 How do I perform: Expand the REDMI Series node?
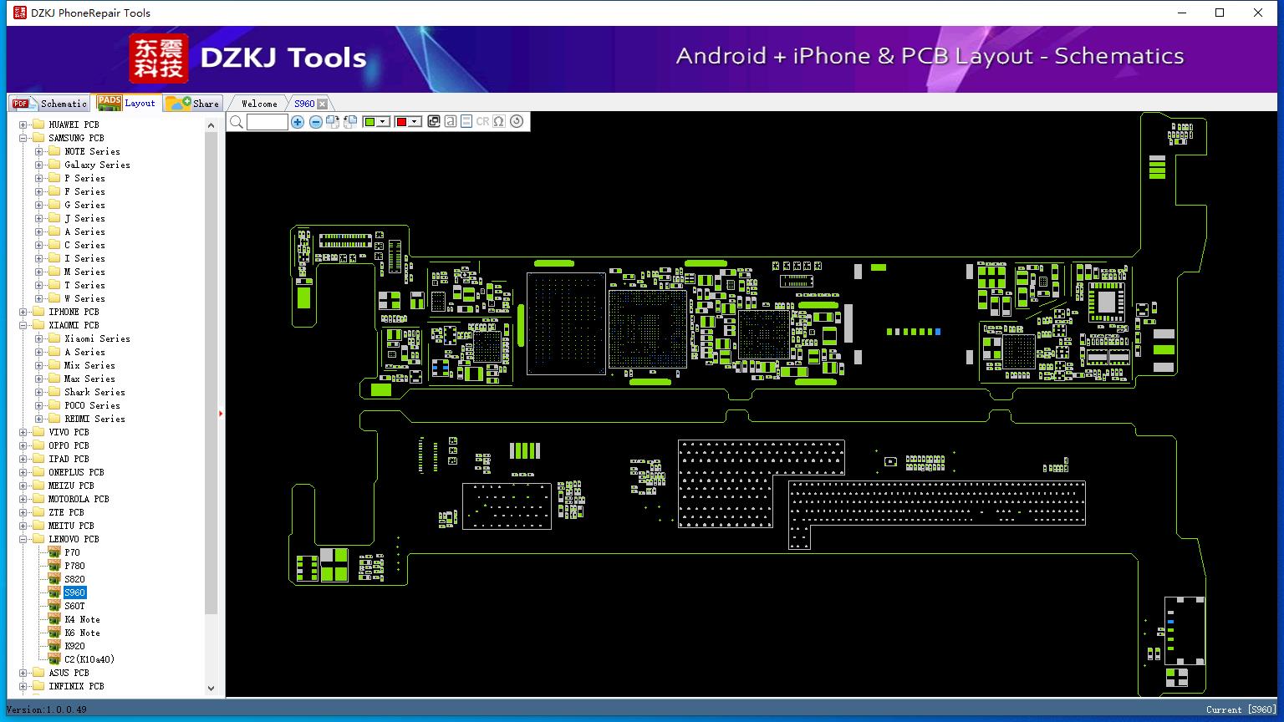[x=39, y=419]
